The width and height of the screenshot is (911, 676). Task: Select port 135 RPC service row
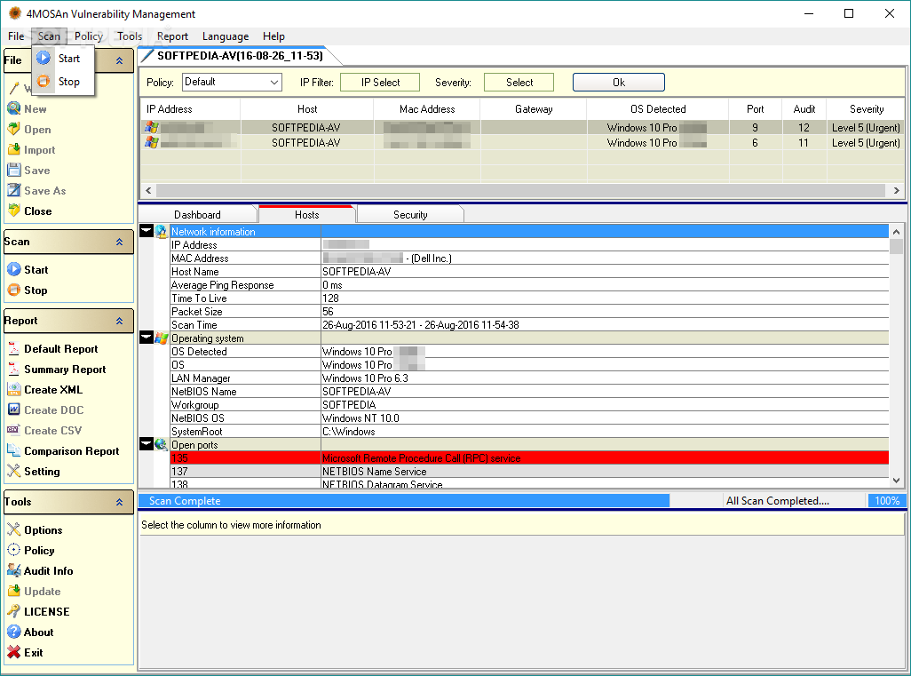click(x=529, y=458)
